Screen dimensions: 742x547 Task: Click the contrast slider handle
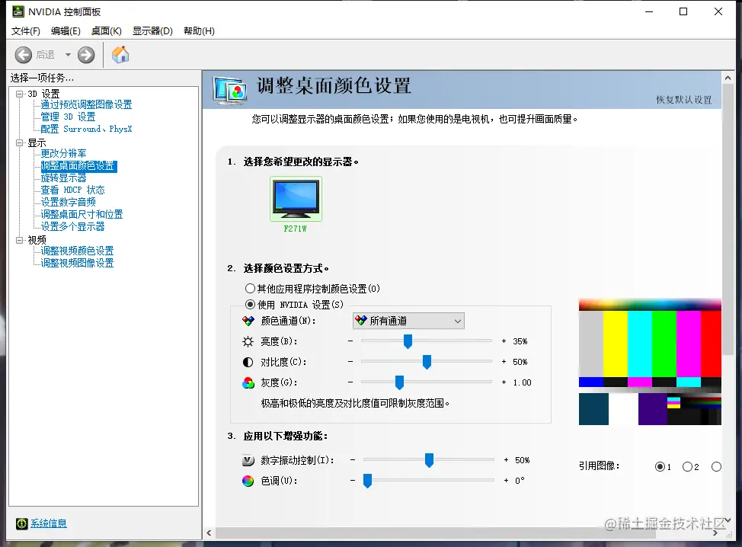tap(427, 362)
